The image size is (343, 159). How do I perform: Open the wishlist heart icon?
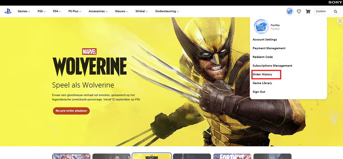(299, 11)
